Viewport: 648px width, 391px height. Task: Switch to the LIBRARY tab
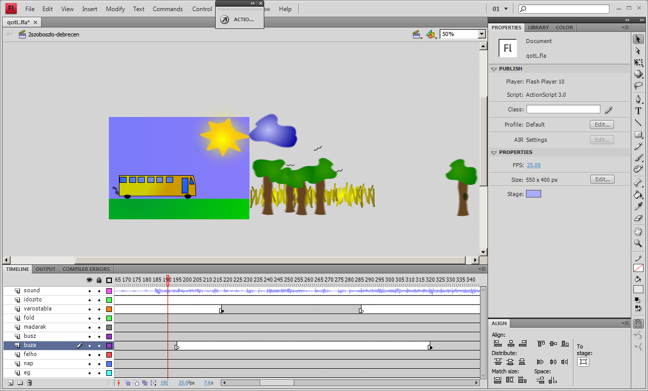(538, 27)
